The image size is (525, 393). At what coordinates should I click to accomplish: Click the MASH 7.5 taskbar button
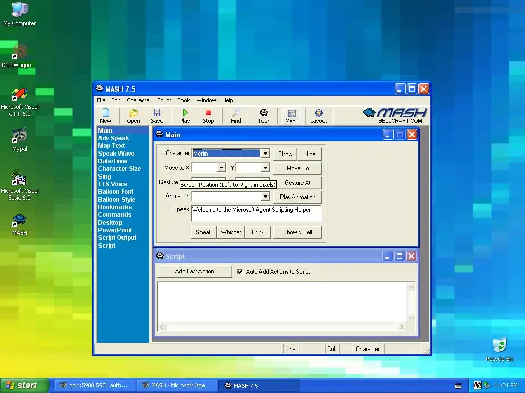259,385
